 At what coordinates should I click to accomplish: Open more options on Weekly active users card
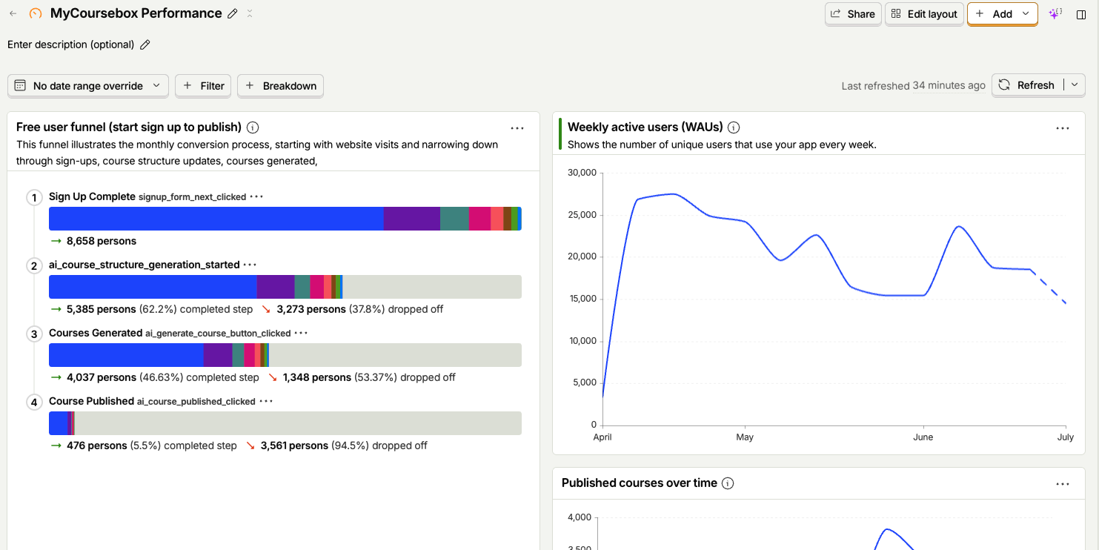(x=1063, y=128)
